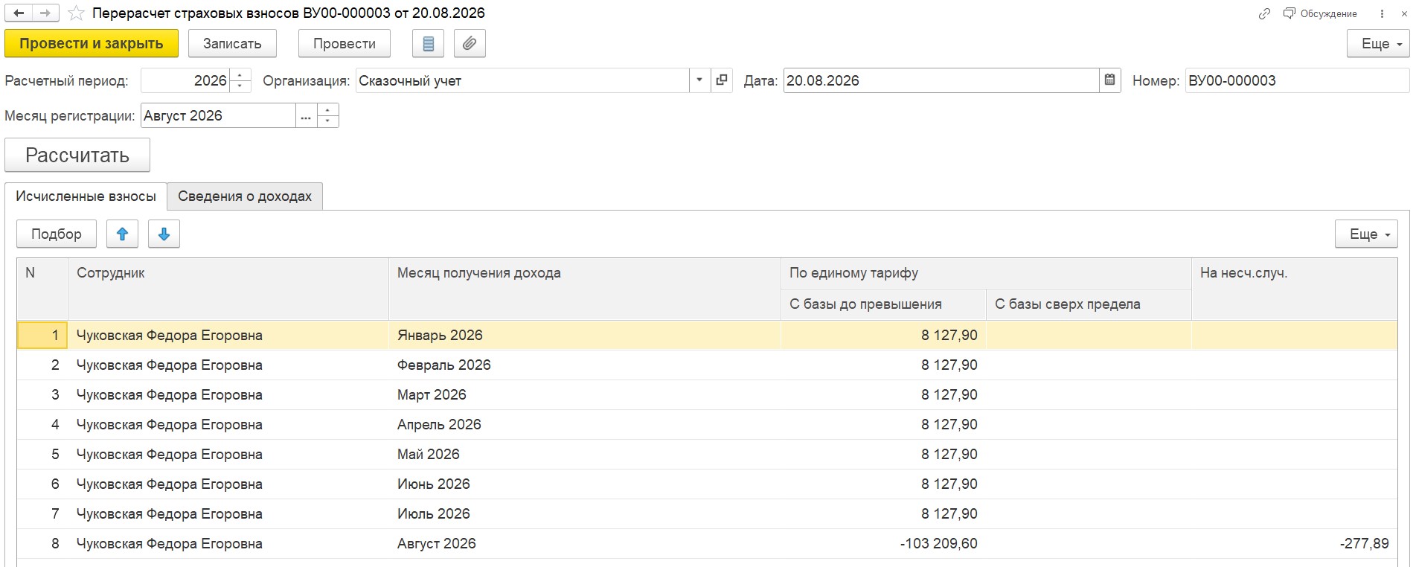Viewport: 1416px width, 567px height.
Task: Click 8 127,90 in Апрель row
Action: point(883,425)
